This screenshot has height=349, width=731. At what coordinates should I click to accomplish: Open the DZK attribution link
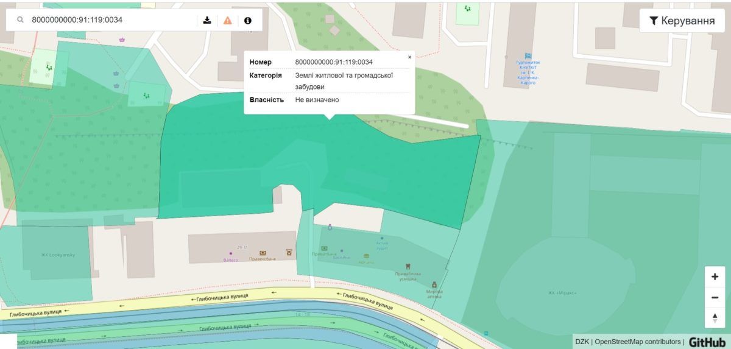pos(582,342)
